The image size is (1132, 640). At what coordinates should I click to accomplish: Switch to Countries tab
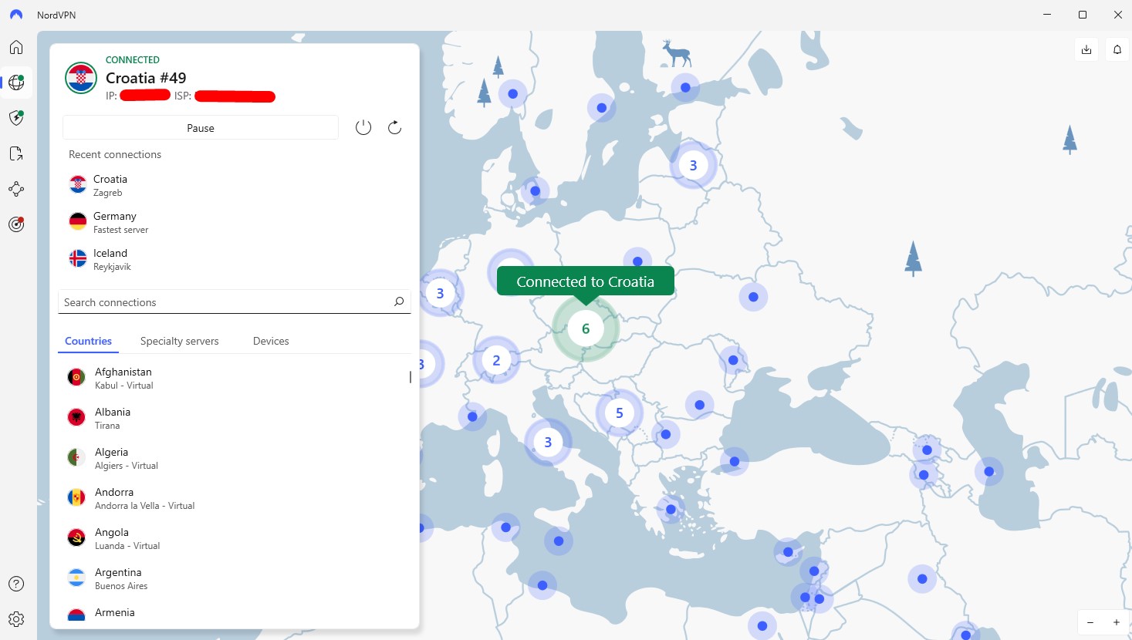(88, 341)
